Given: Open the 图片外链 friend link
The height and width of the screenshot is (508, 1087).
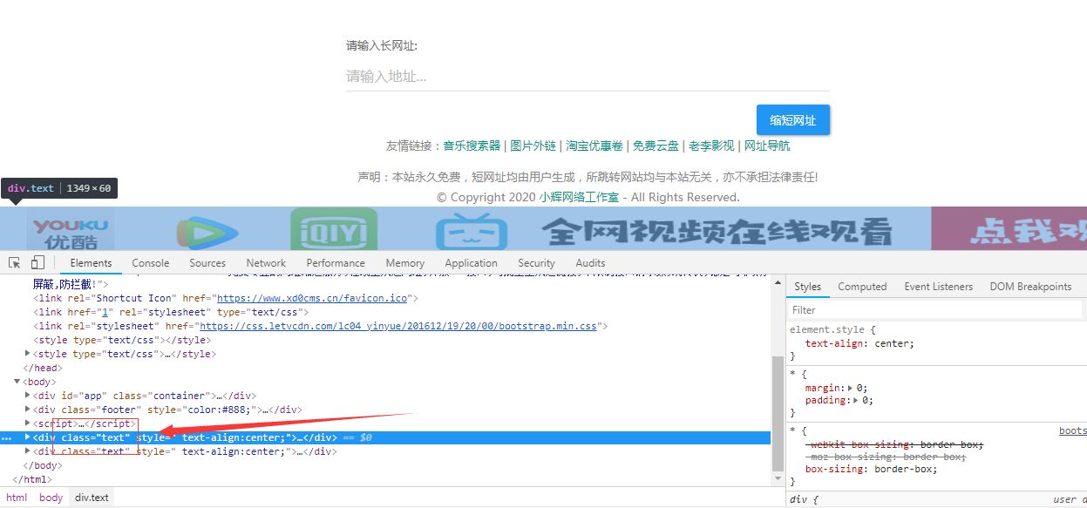Looking at the screenshot, I should [533, 146].
